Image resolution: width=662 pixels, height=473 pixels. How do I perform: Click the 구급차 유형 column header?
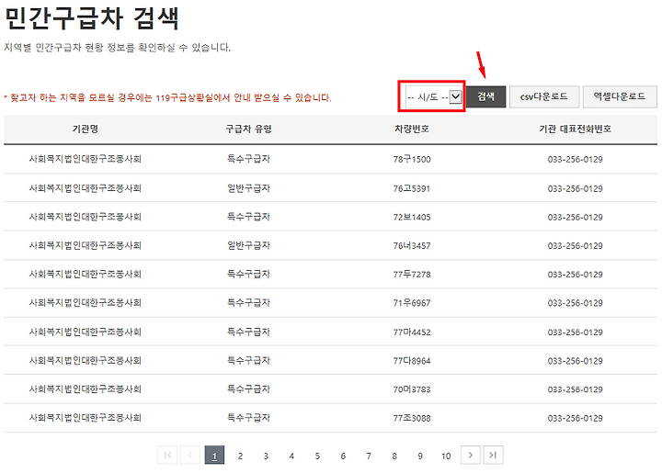[x=248, y=129]
